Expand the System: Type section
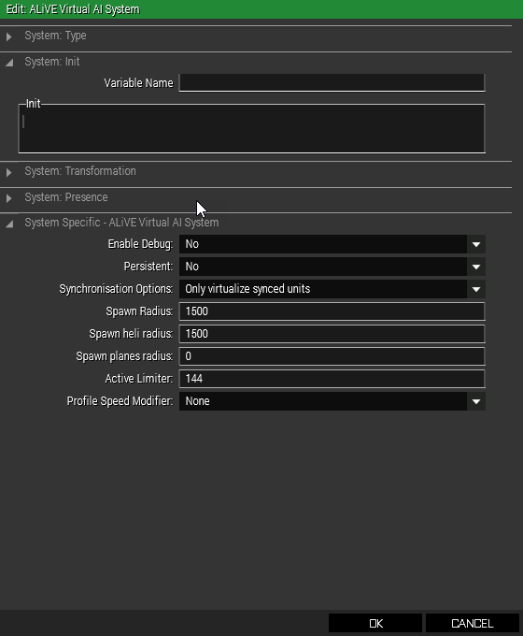 tap(9, 36)
